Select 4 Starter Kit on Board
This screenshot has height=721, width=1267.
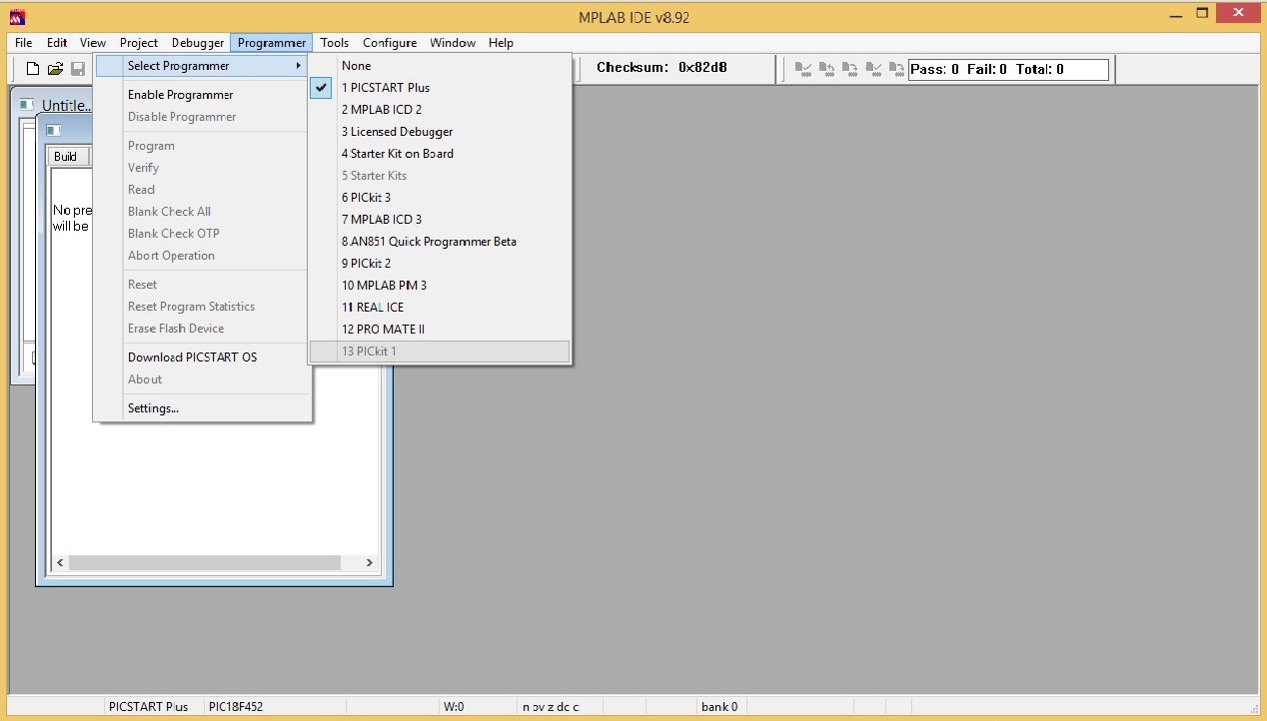440,154
